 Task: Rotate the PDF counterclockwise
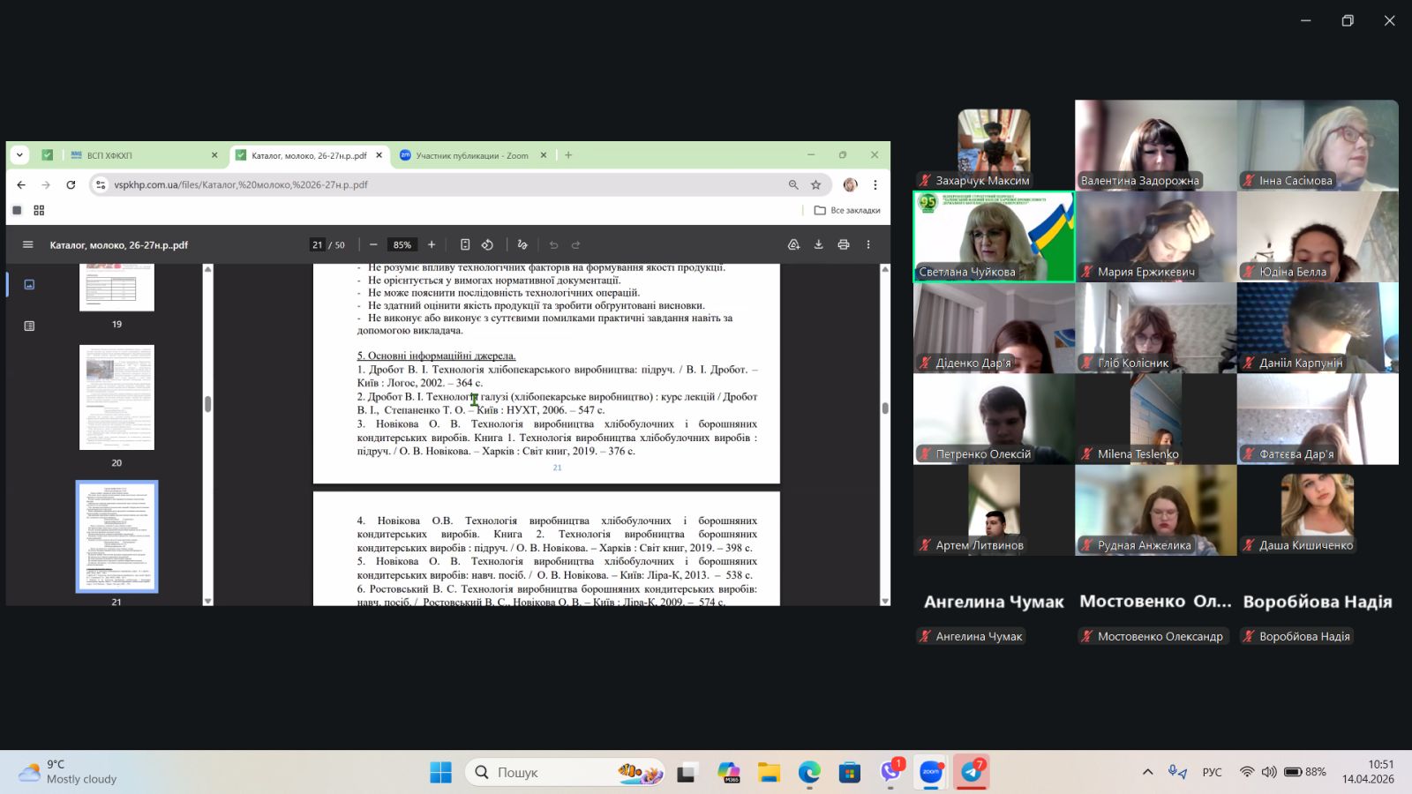pos(487,245)
